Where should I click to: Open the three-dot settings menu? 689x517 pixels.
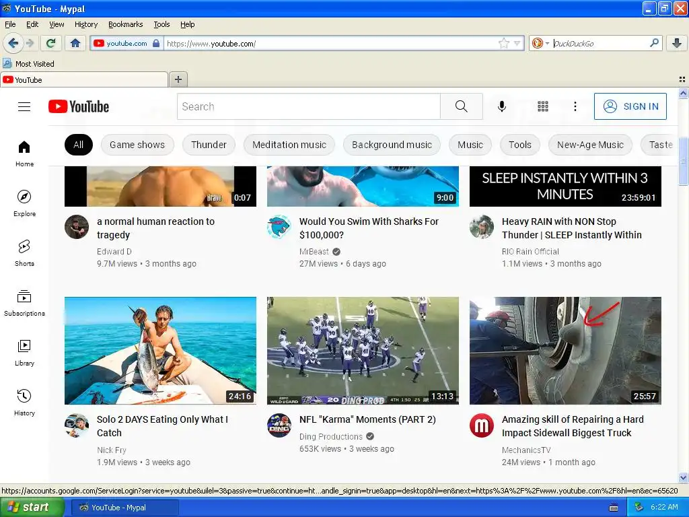click(x=575, y=106)
